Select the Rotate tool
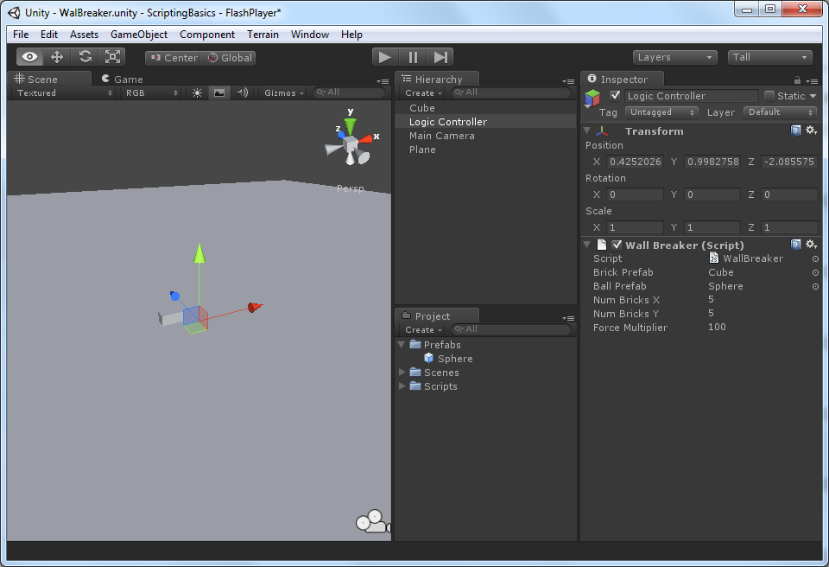The image size is (829, 567). pos(85,57)
